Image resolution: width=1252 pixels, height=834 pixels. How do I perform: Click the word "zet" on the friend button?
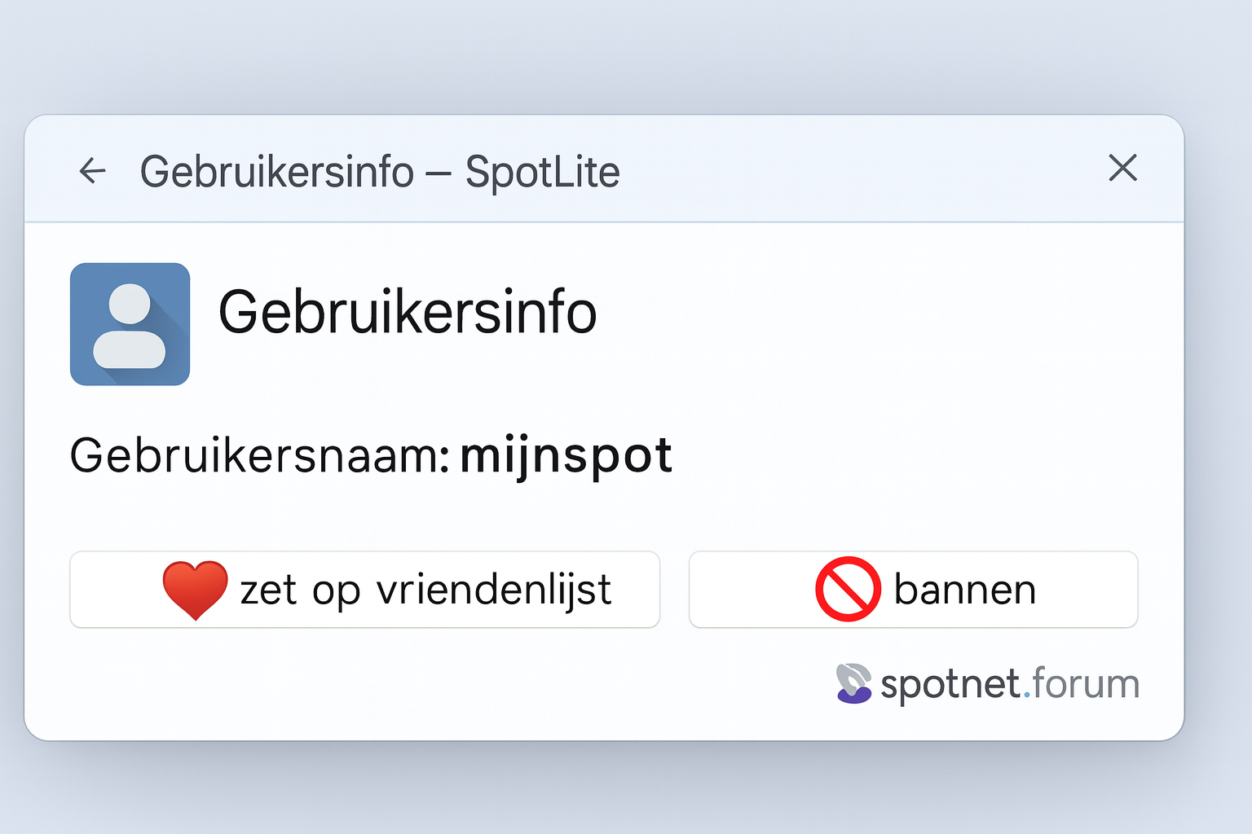(269, 590)
